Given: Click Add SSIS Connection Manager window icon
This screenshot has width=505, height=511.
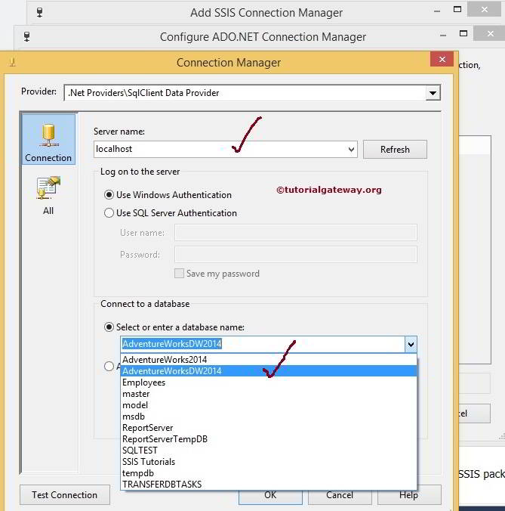Looking at the screenshot, I should tap(40, 12).
